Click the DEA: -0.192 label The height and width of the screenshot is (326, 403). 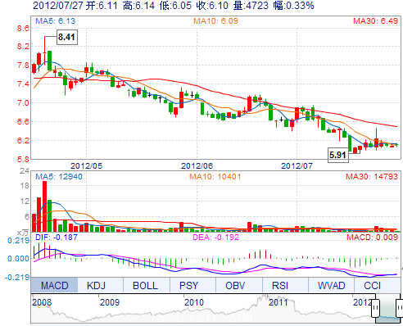215,237
